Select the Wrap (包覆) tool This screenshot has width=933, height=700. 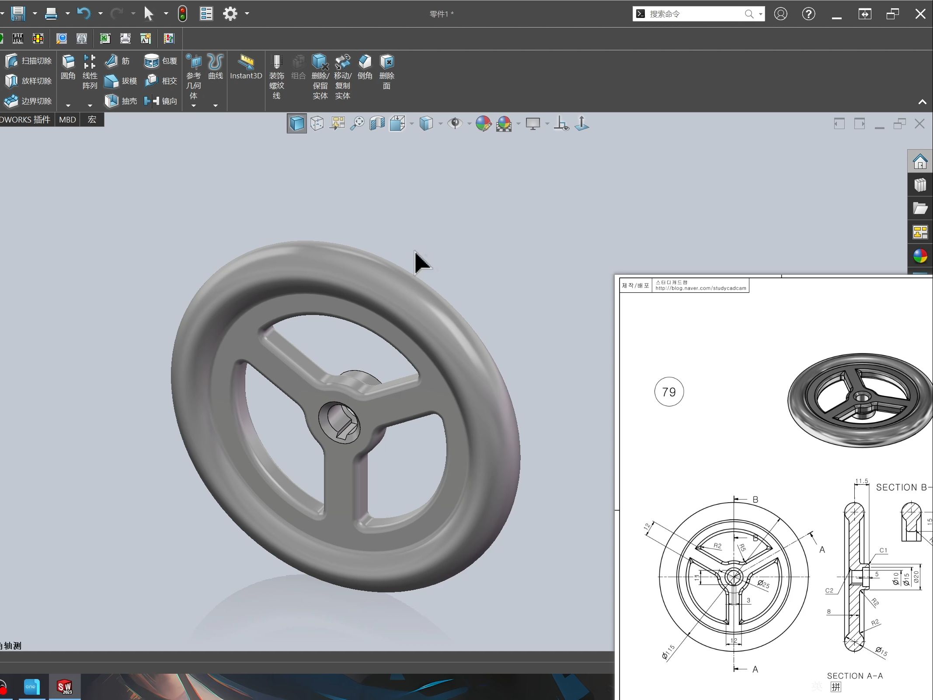(x=160, y=61)
